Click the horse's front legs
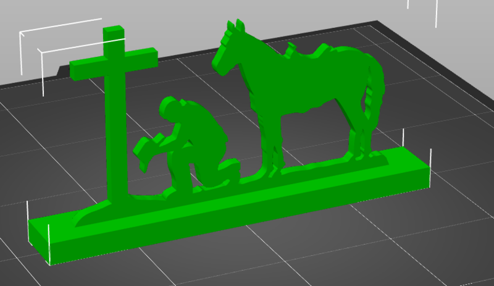This screenshot has height=286, width=494. click(272, 142)
